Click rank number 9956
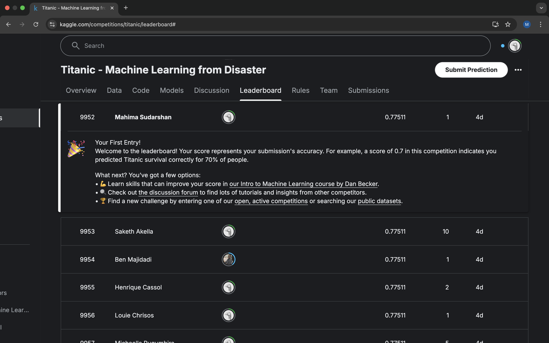This screenshot has height=343, width=549. [x=87, y=315]
